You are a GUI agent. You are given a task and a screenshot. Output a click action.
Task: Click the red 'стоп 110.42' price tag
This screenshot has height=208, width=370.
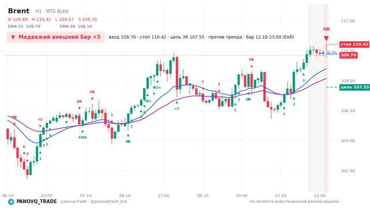354,44
